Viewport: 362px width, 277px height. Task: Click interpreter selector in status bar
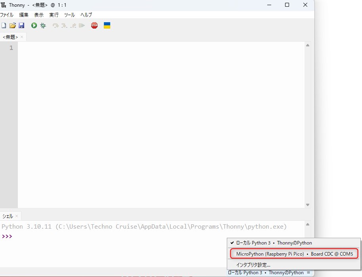point(269,273)
